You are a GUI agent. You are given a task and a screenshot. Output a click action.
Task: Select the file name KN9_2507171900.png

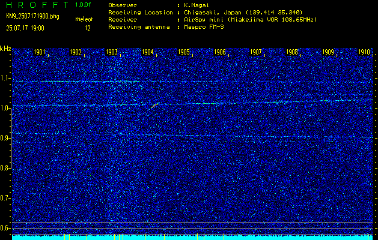pyautogui.click(x=32, y=17)
